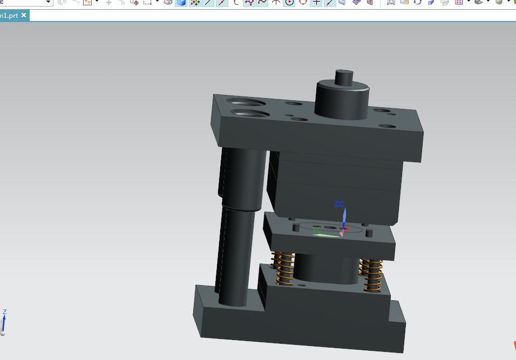Viewport: 516px width, 360px height.
Task: Click the shaded sphere icon
Action: coord(499,2)
